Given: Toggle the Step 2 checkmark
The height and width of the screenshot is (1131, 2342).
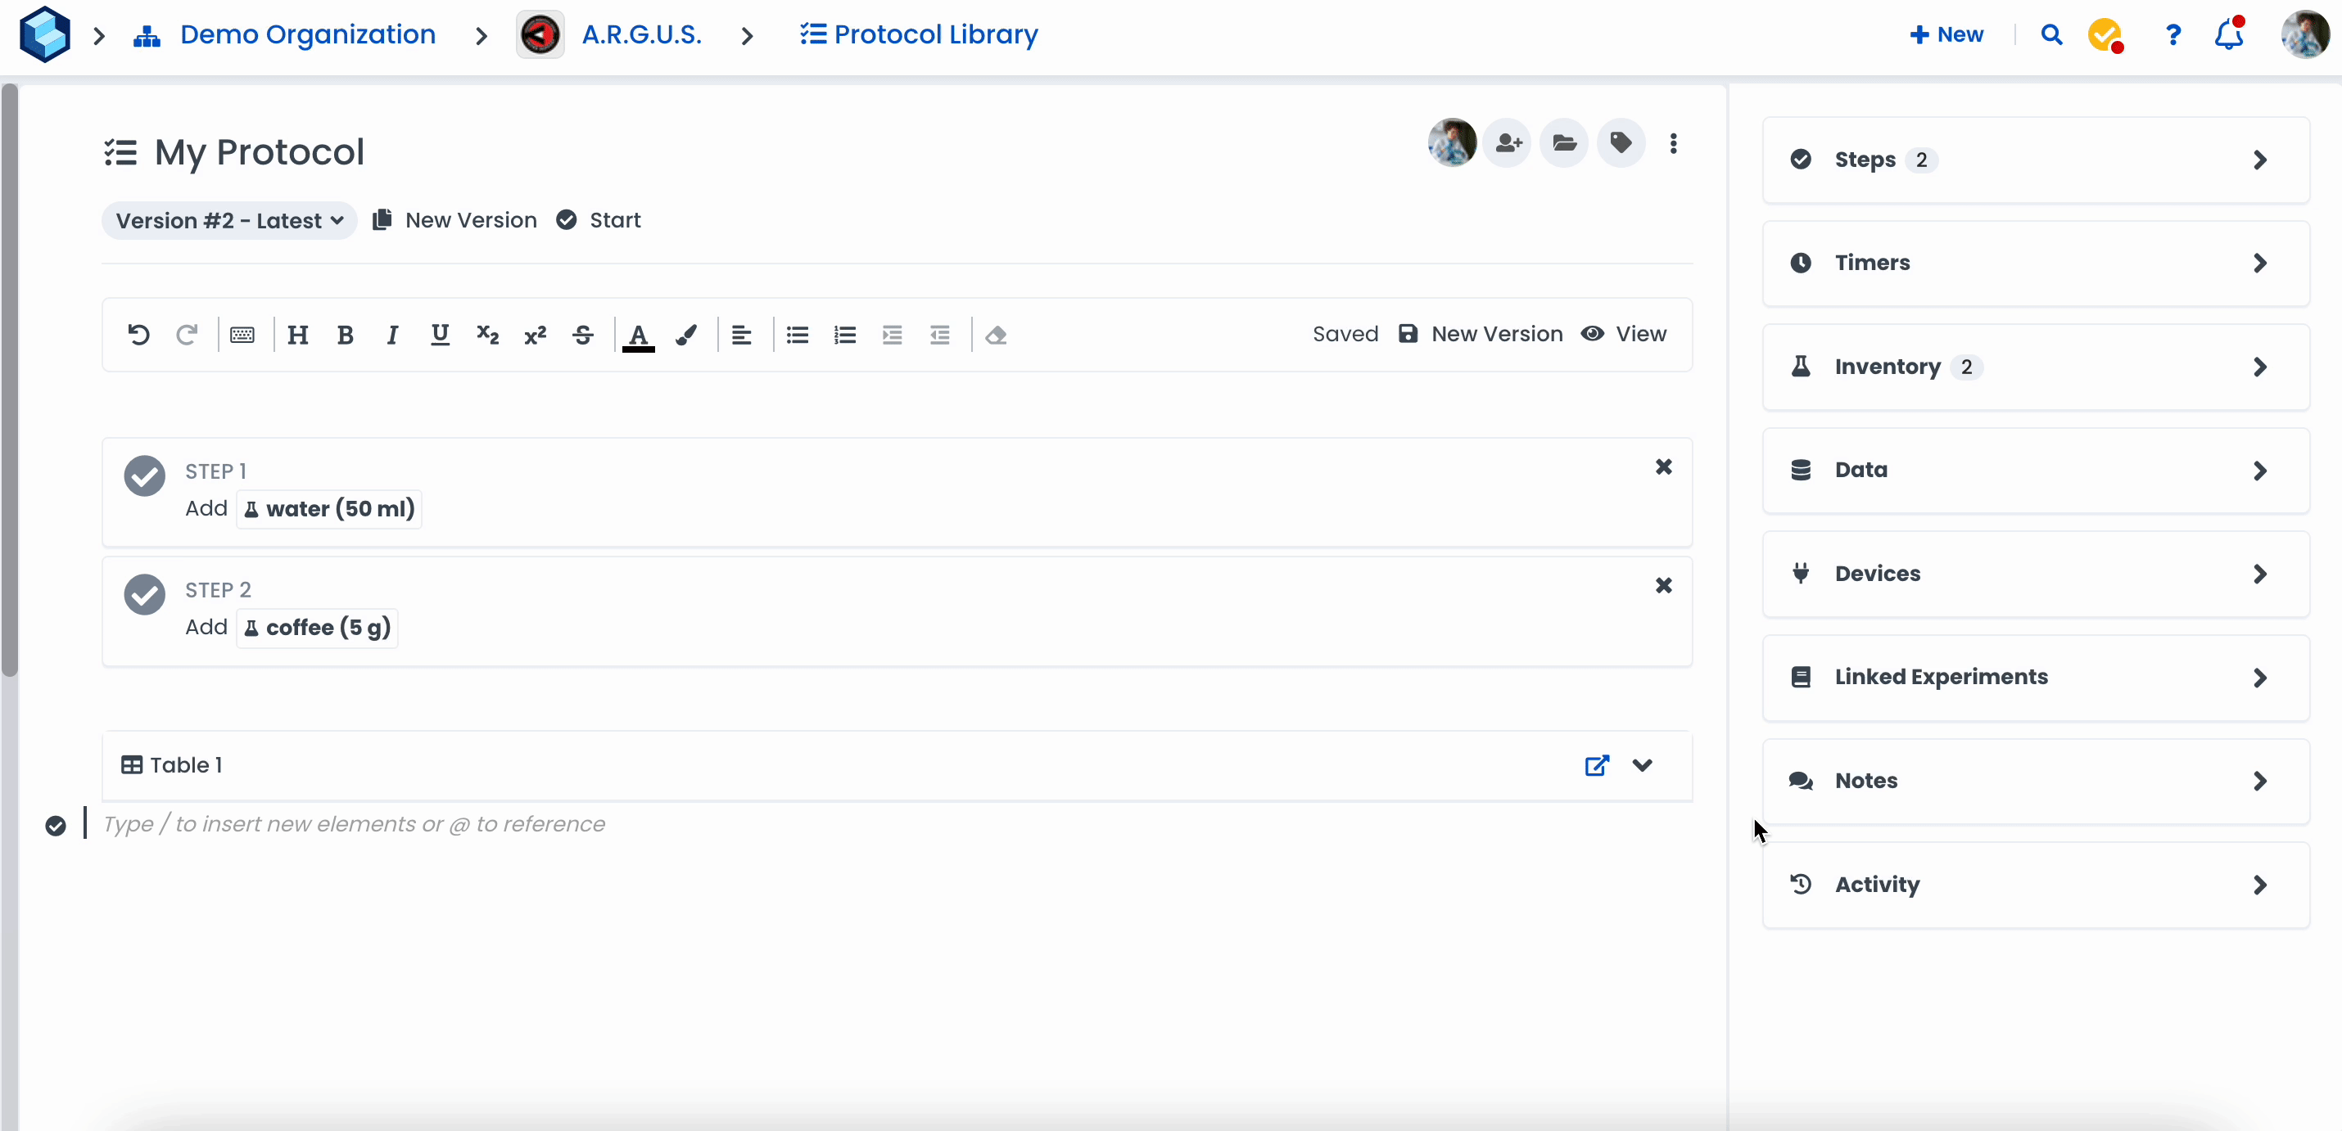Looking at the screenshot, I should pos(145,594).
